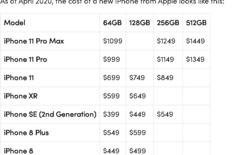The height and width of the screenshot is (155, 232).
Task: Click the $649 iPhone XR price
Action: (x=137, y=96)
